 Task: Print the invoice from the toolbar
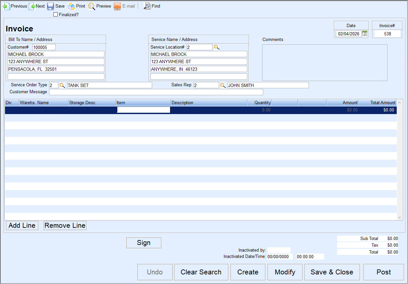[x=77, y=6]
